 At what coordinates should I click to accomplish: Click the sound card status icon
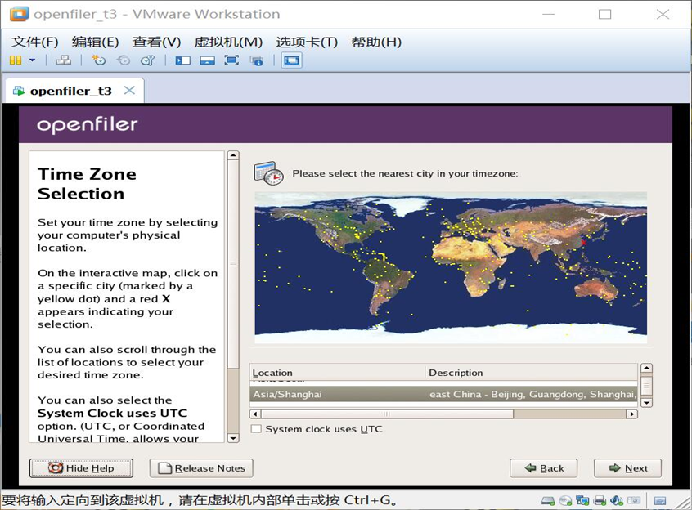[x=617, y=500]
